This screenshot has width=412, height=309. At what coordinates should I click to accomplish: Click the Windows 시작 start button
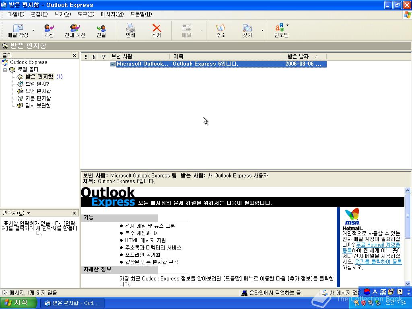[18, 303]
